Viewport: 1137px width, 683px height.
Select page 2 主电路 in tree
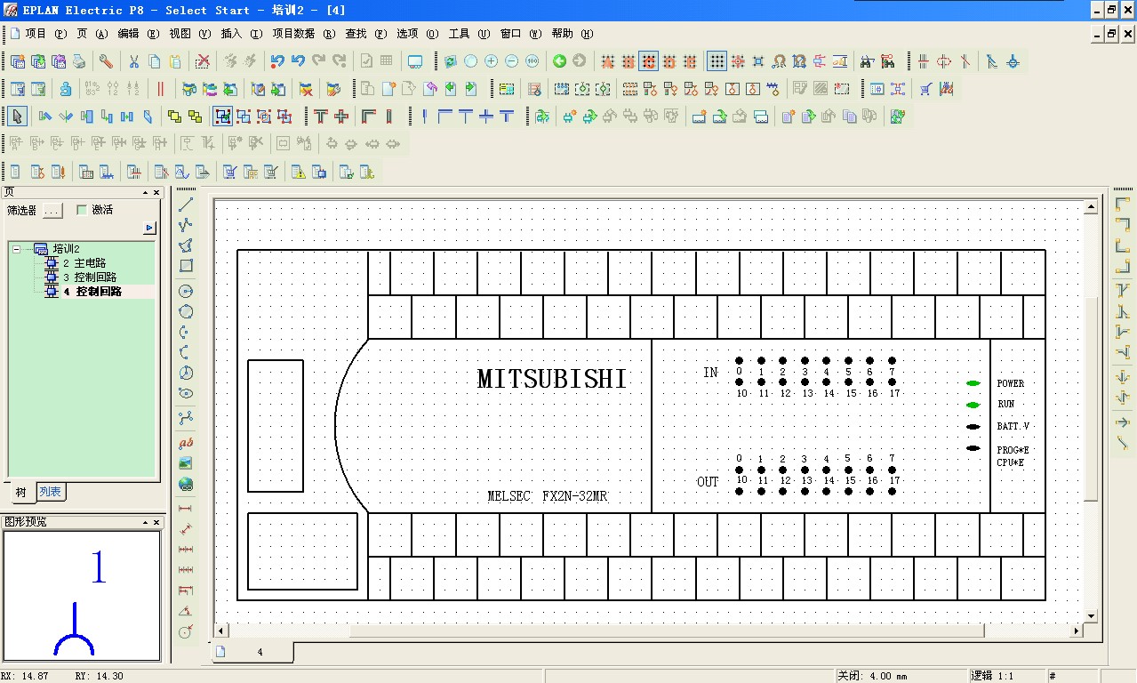84,263
